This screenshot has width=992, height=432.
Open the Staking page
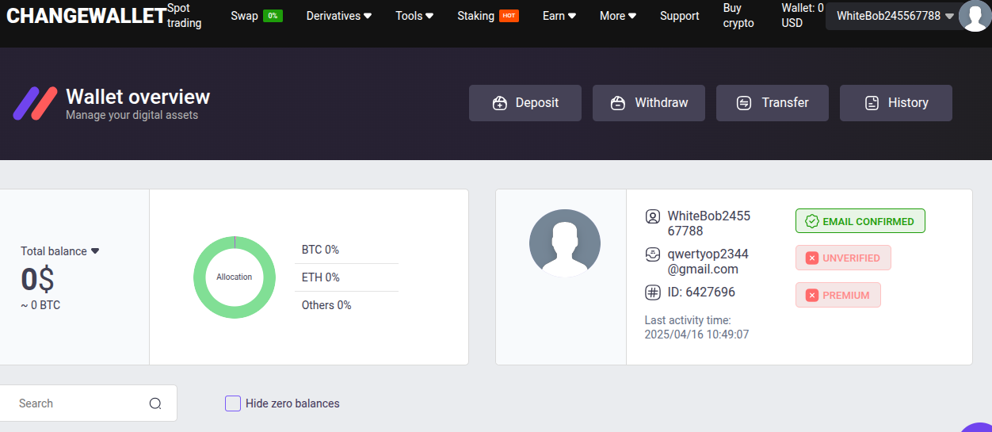coord(475,16)
